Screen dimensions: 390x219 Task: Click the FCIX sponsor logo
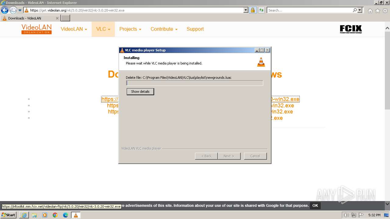point(351,29)
